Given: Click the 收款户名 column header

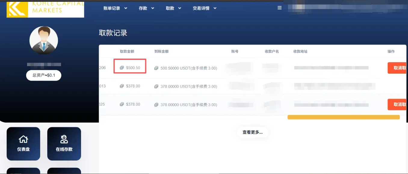Looking at the screenshot, I should [x=272, y=51].
